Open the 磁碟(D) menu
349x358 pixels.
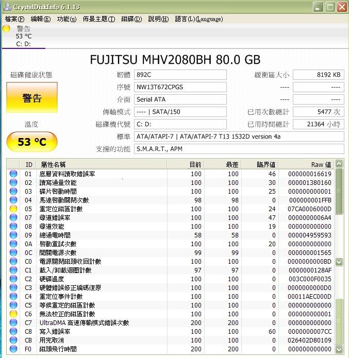(131, 19)
